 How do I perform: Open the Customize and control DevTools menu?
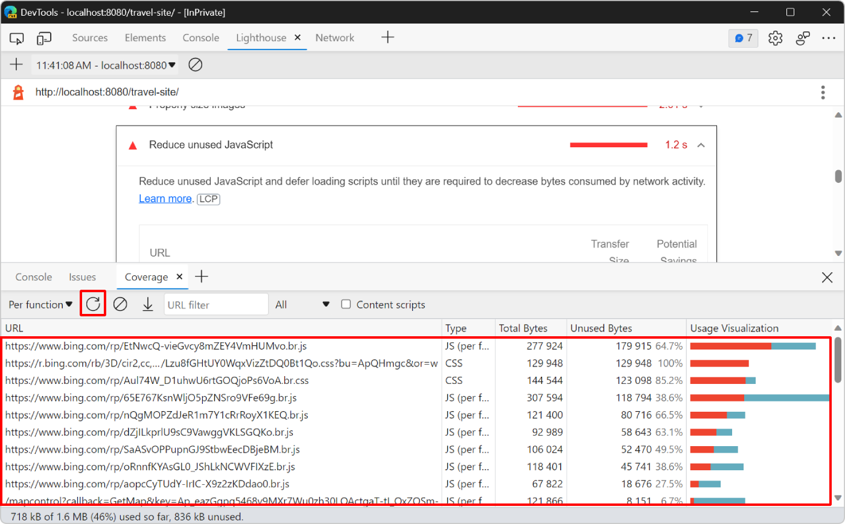829,37
